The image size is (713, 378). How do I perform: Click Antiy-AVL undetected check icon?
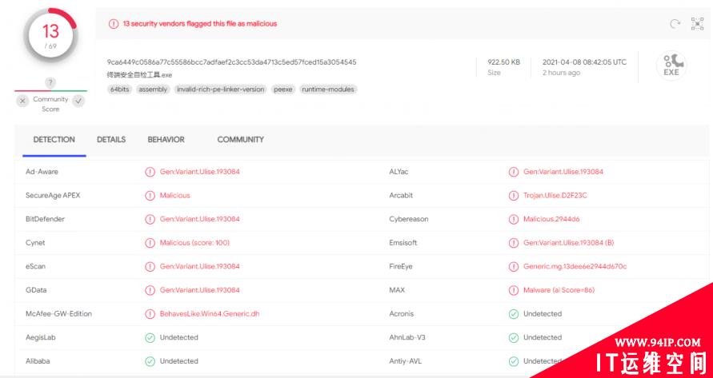tap(514, 361)
